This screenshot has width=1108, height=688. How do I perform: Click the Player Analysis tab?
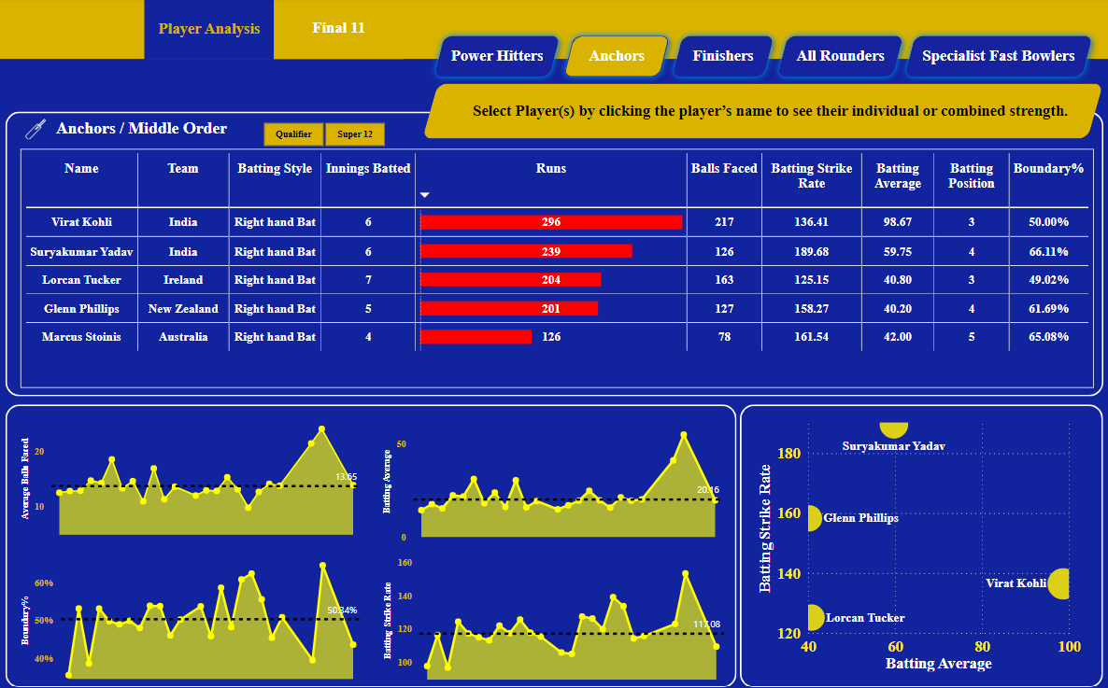click(x=207, y=28)
